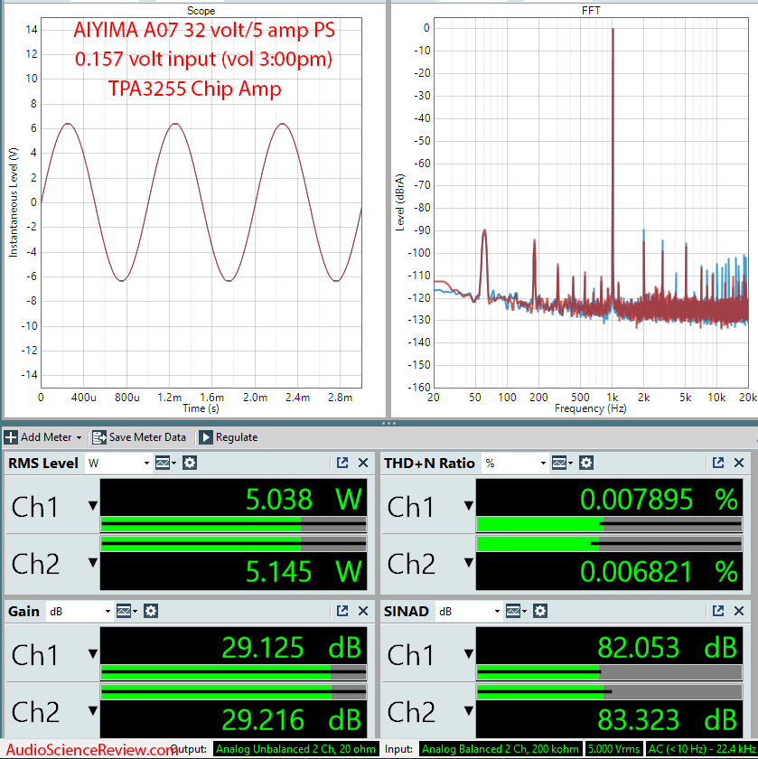The image size is (758, 759).
Task: Pop out the RMS Level meter
Action: click(342, 463)
